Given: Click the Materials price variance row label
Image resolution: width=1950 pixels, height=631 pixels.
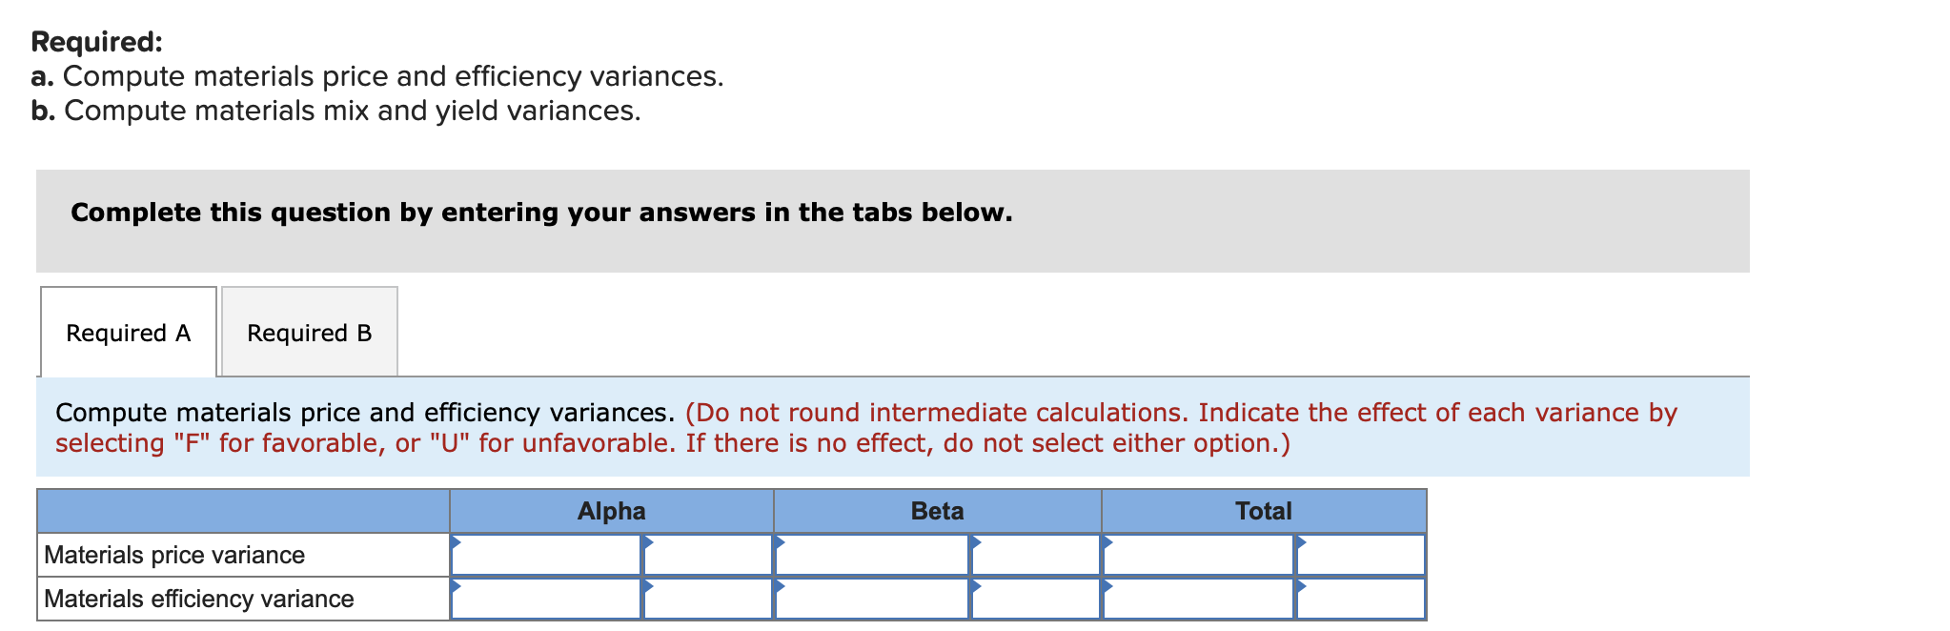Looking at the screenshot, I should pyautogui.click(x=173, y=555).
